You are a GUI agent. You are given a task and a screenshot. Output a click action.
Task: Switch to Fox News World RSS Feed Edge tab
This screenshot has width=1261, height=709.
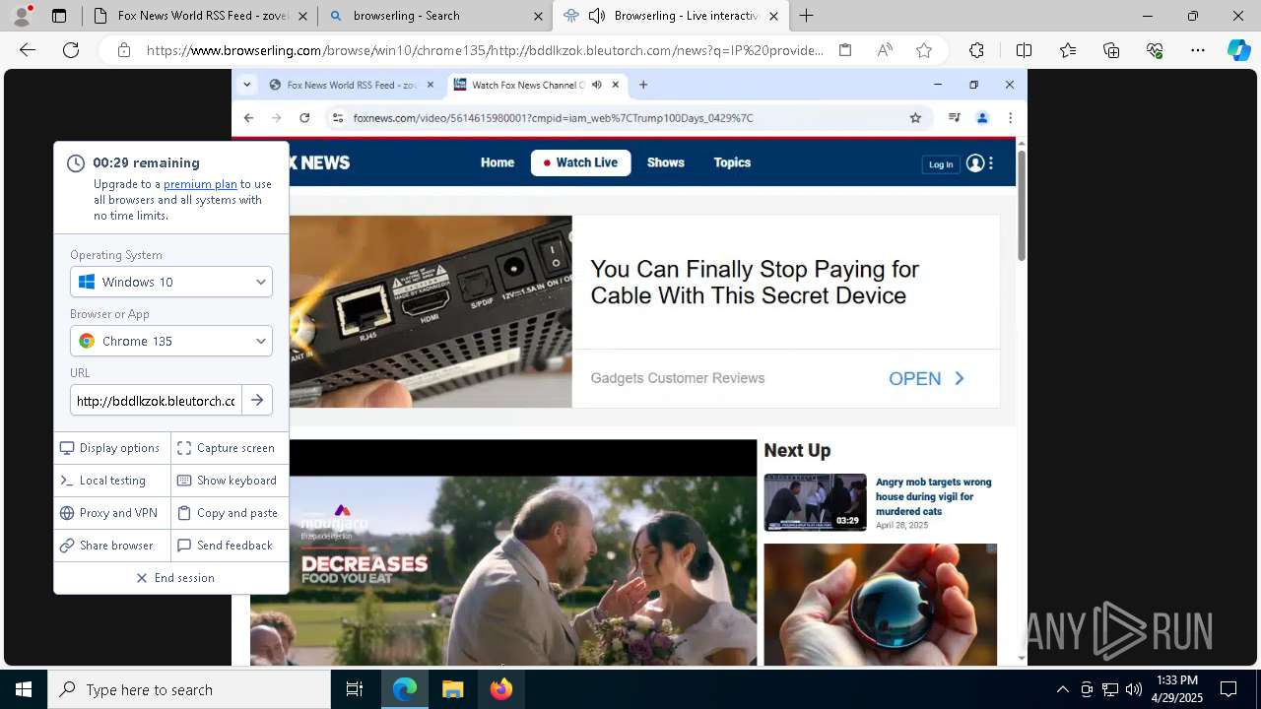tap(199, 16)
